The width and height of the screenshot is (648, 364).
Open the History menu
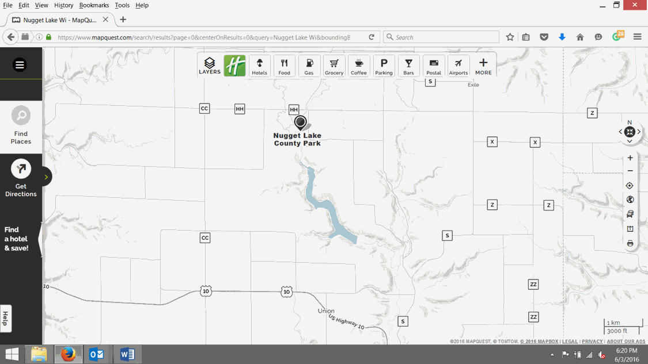point(63,5)
